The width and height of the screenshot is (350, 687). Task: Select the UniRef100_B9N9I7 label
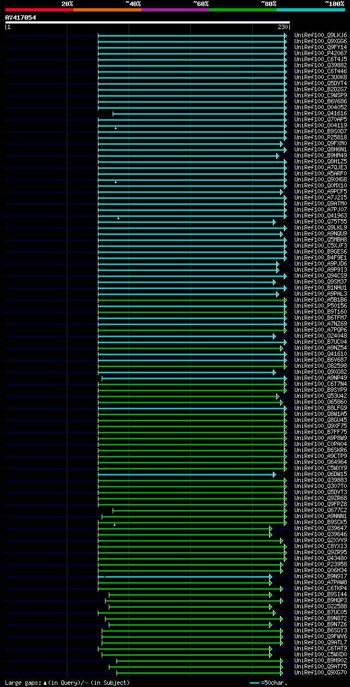pos(320,577)
